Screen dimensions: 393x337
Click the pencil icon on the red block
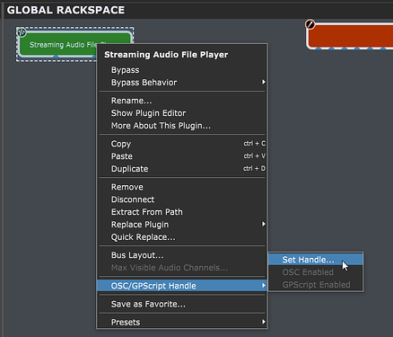(x=310, y=24)
